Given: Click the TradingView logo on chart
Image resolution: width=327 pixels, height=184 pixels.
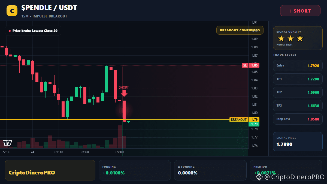Looking at the screenshot, I should pos(7,143).
